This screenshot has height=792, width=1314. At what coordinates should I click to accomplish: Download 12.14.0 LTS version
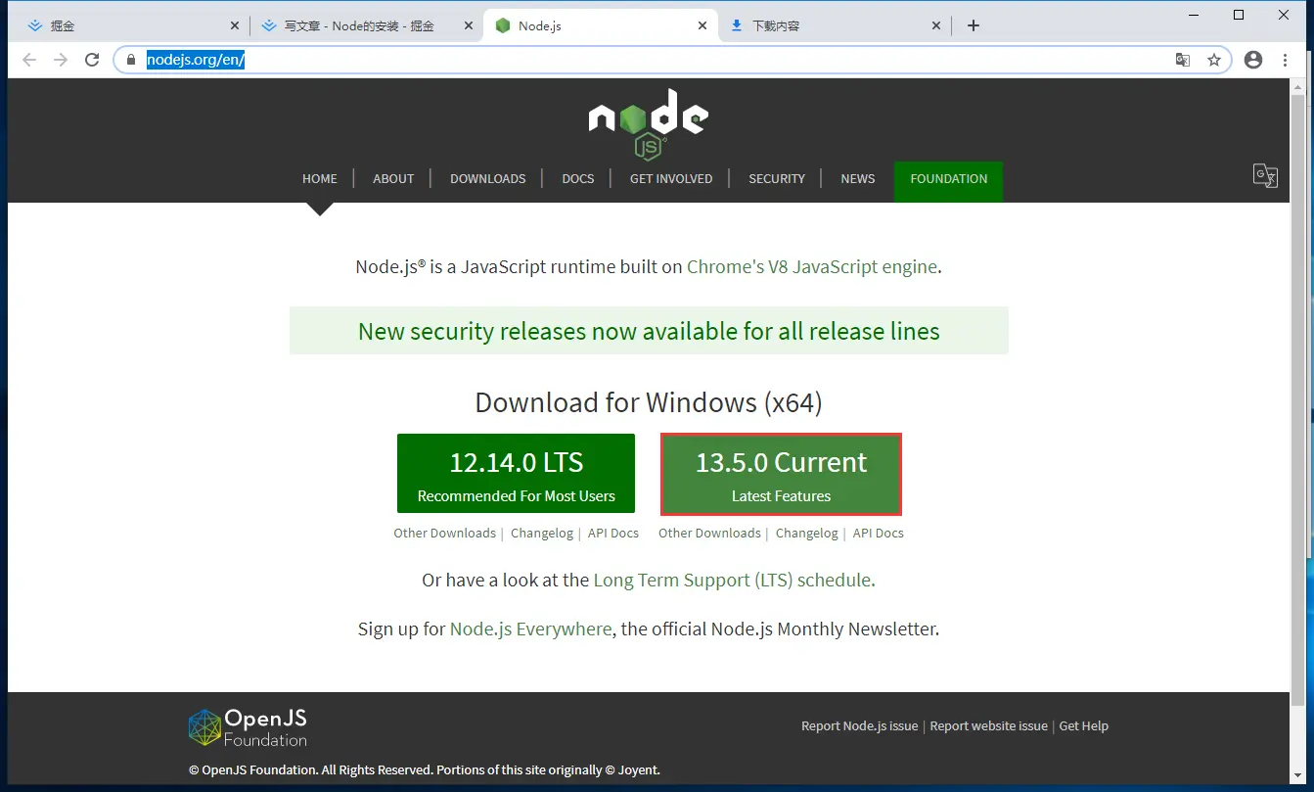tap(516, 474)
